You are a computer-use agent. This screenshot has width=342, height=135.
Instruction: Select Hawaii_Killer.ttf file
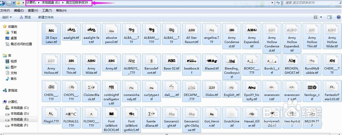click(x=252, y=117)
